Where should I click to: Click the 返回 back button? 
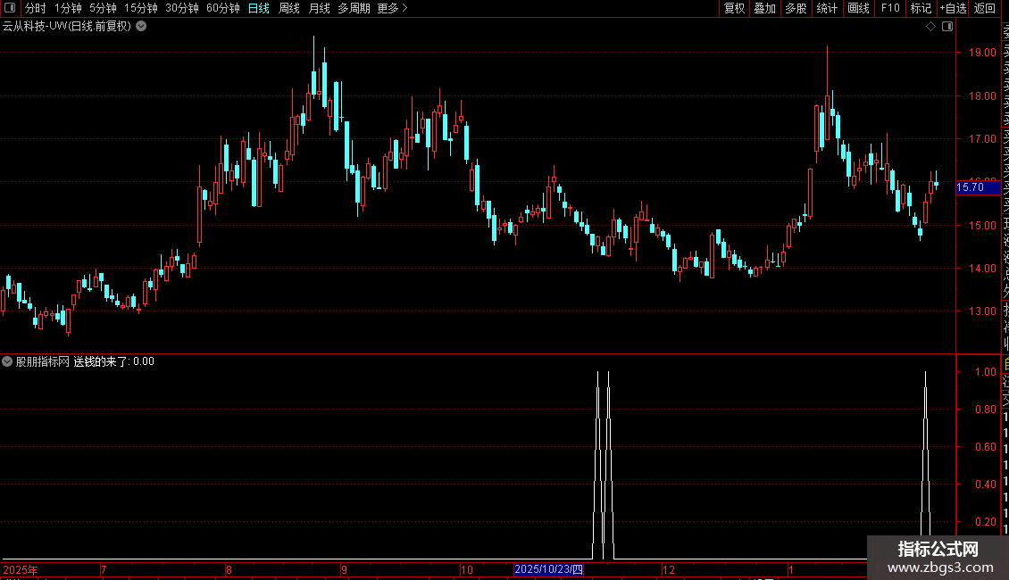point(985,8)
